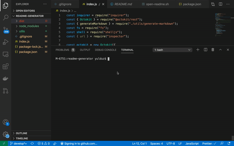Change end of line sequence LF
Viewport: 234px width, 146px height.
coord(180,143)
